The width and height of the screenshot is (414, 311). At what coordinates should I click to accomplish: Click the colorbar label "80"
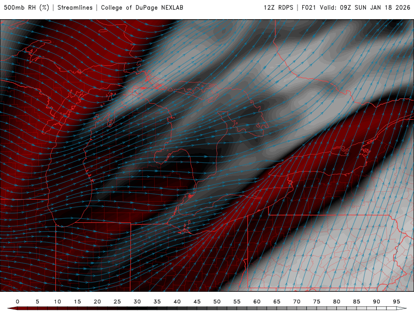pyautogui.click(x=337, y=302)
